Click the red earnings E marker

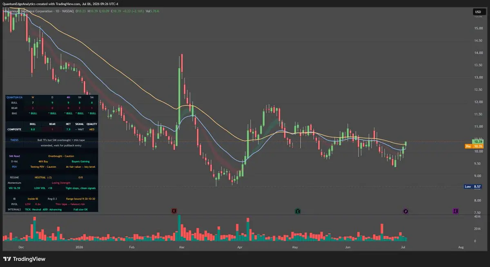point(174,211)
